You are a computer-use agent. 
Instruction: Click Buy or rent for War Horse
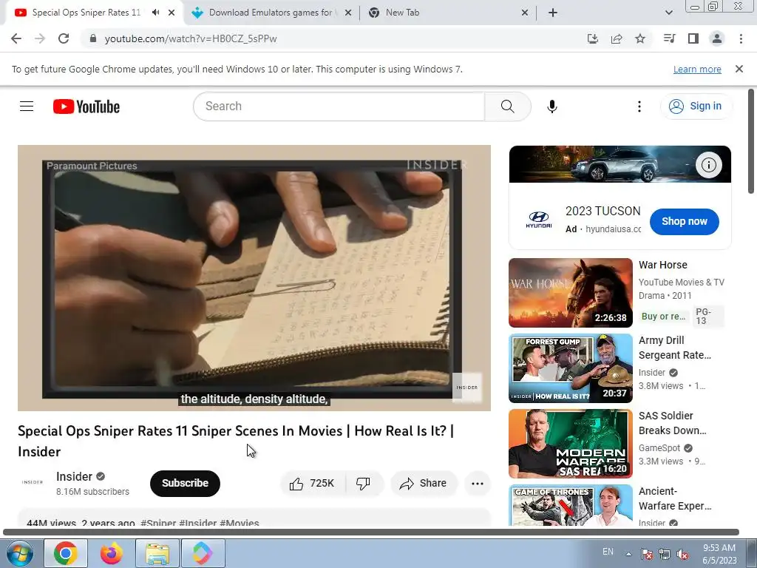click(x=663, y=317)
